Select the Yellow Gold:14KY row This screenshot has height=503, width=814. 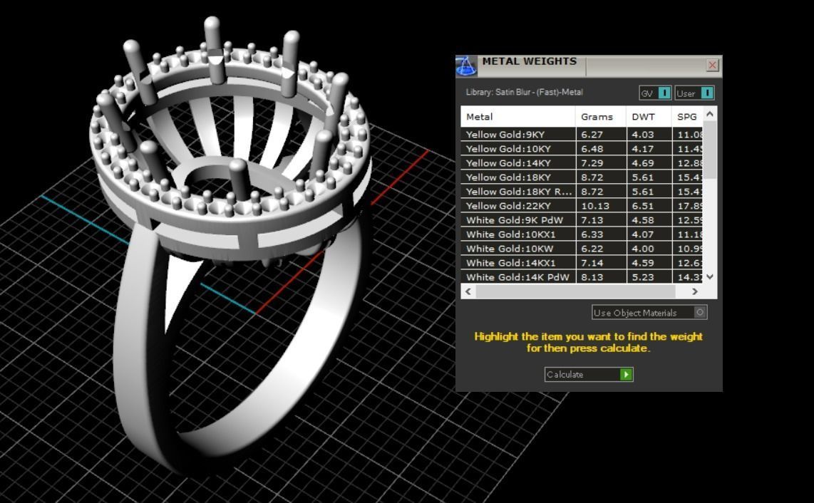(582, 163)
